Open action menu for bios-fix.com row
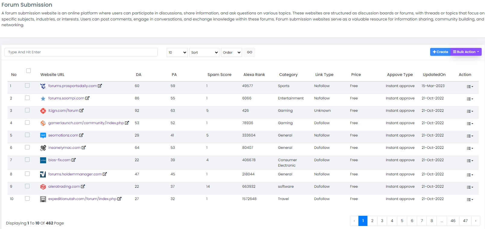The width and height of the screenshot is (485, 229). tap(470, 161)
